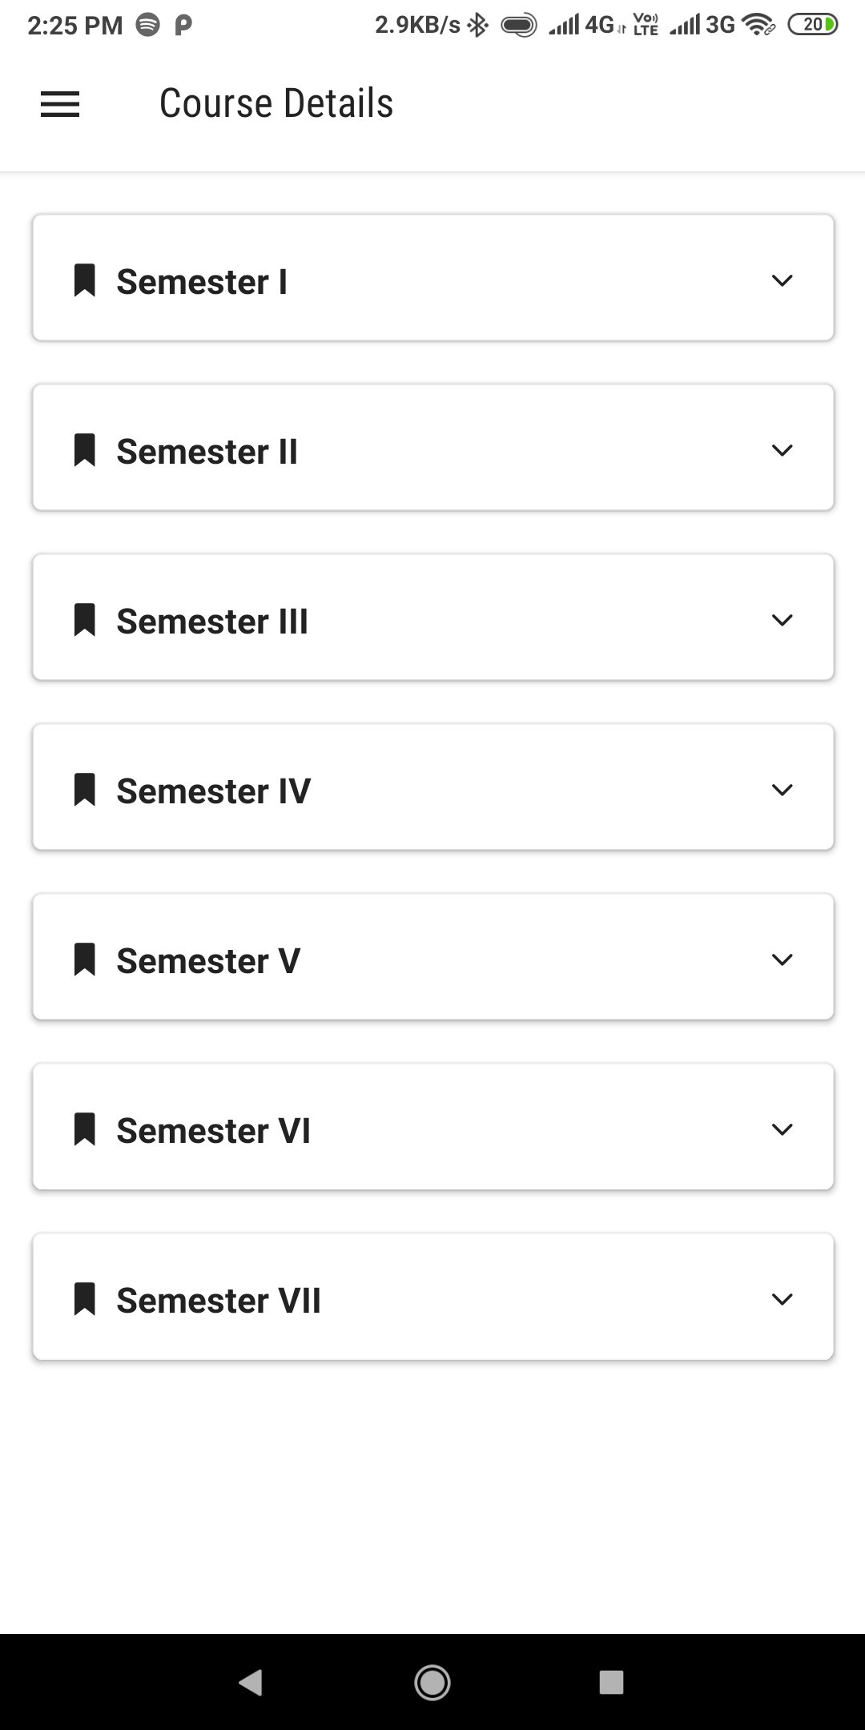This screenshot has width=865, height=1730.
Task: Expand Semester VII with its chevron arrow
Action: click(x=782, y=1299)
